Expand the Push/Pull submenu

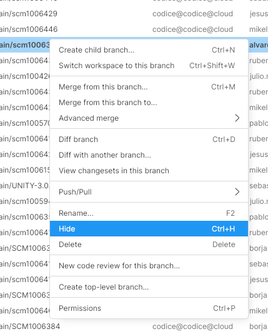click(149, 192)
